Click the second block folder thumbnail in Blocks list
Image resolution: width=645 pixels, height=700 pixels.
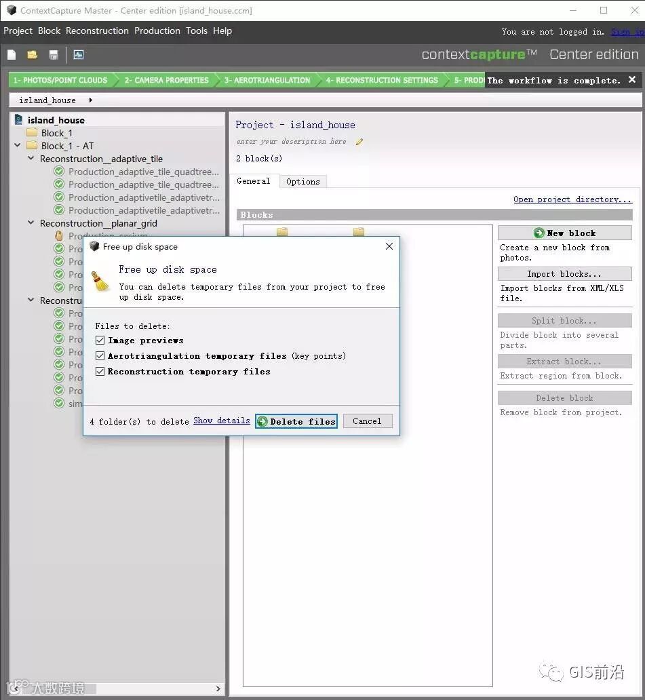tap(359, 231)
